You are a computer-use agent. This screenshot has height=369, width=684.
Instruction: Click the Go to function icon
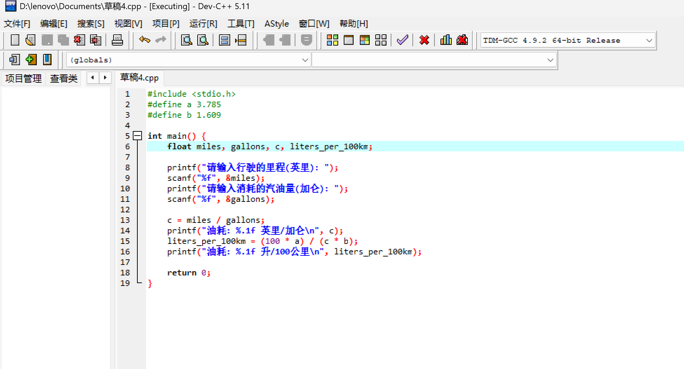(224, 40)
